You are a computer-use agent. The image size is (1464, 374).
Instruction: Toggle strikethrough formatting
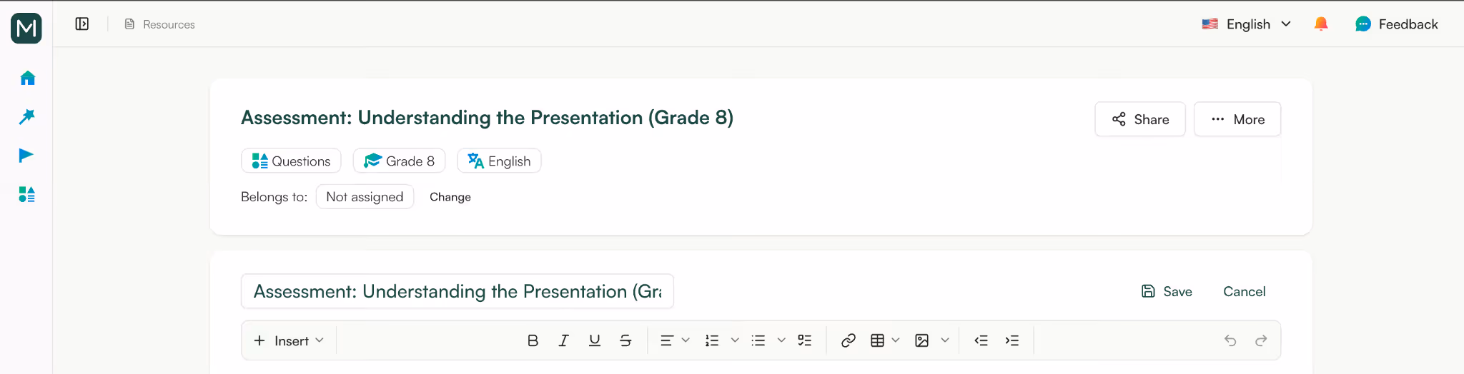(625, 340)
